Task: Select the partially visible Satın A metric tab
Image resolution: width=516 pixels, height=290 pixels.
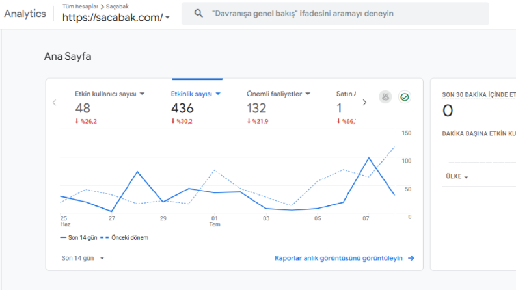Action: pyautogui.click(x=346, y=107)
